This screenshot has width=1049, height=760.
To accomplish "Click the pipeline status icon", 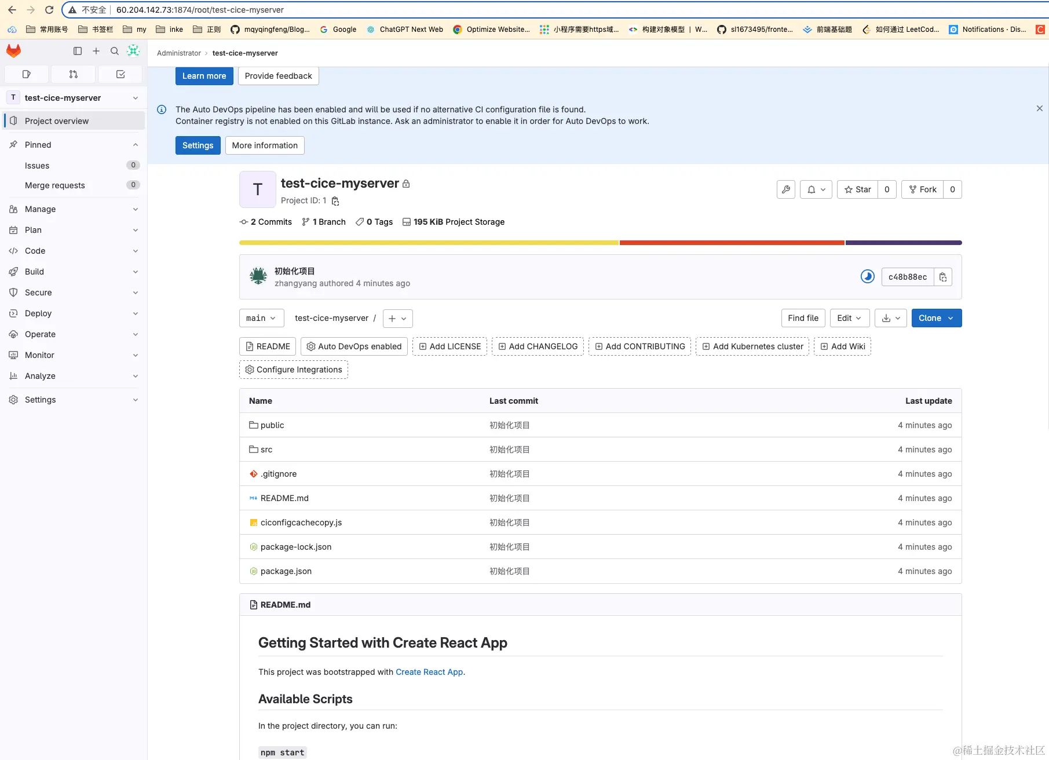I will (x=867, y=277).
